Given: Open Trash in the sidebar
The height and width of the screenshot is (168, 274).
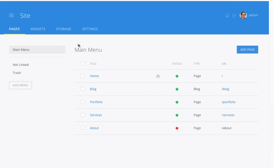Looking at the screenshot, I should coord(17,73).
